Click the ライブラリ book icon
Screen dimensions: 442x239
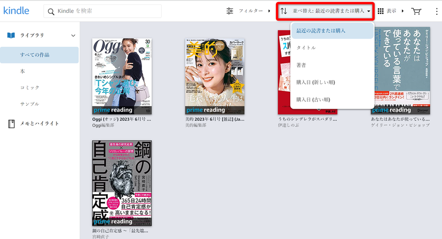point(11,35)
